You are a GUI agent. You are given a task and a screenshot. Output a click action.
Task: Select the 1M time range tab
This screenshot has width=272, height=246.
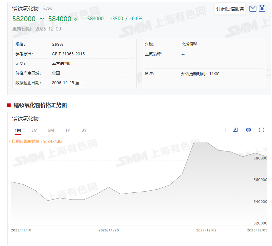click(18, 130)
